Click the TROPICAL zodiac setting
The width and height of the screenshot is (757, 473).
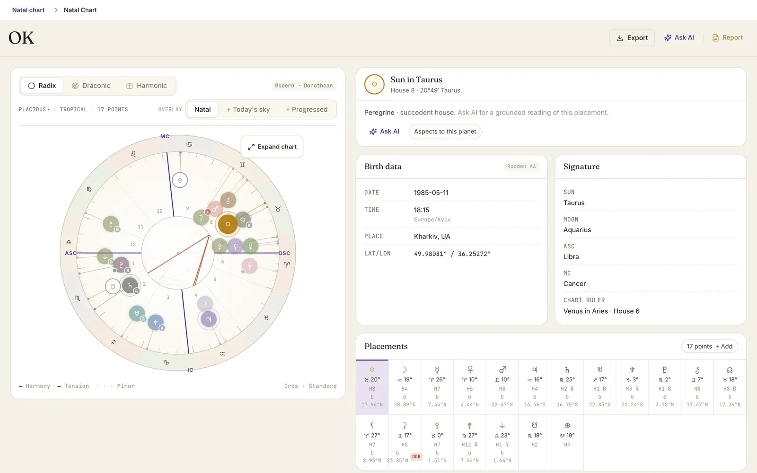[x=73, y=109]
